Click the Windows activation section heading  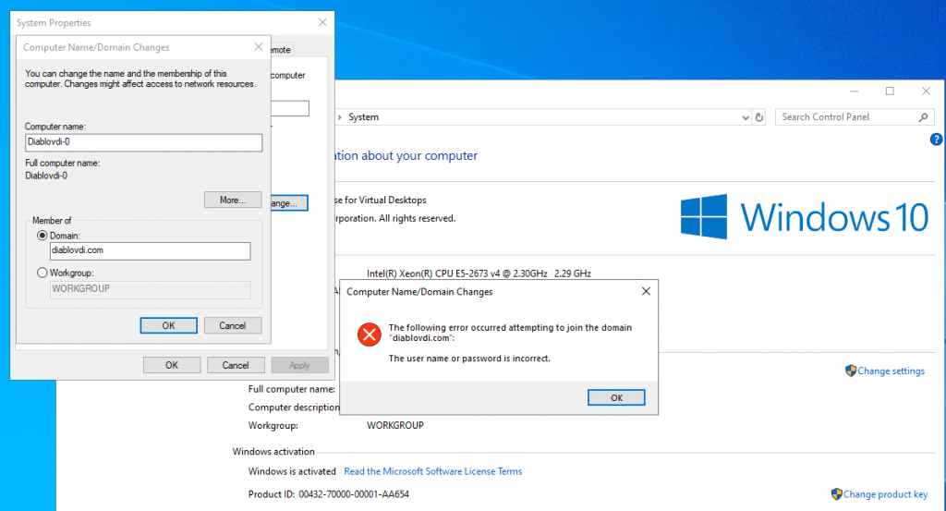point(273,451)
